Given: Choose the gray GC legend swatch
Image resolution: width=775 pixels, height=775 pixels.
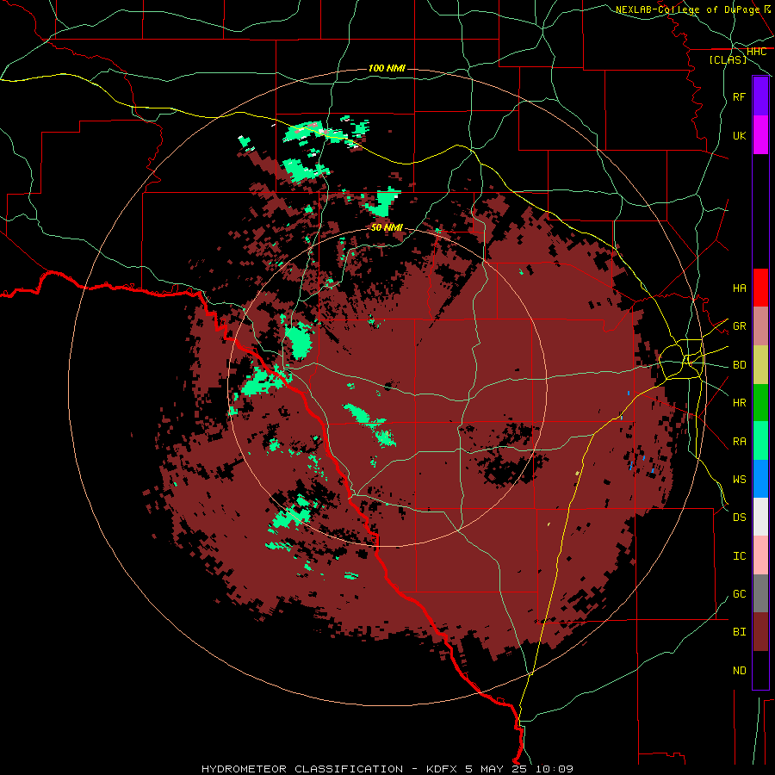Looking at the screenshot, I should 760,593.
